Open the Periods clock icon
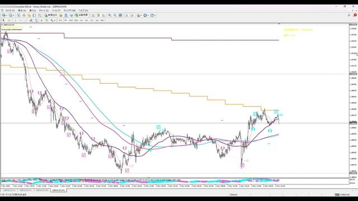 click(145, 15)
